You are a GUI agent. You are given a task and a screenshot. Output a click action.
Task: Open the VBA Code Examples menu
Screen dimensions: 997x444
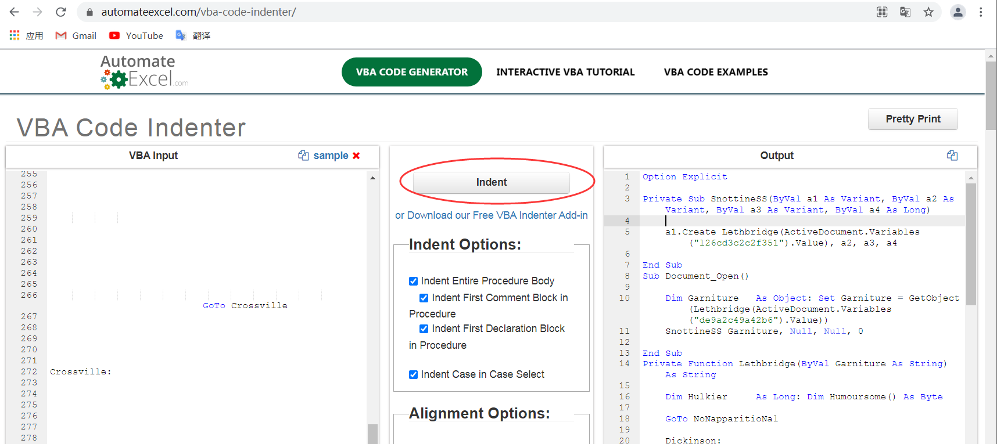(716, 72)
